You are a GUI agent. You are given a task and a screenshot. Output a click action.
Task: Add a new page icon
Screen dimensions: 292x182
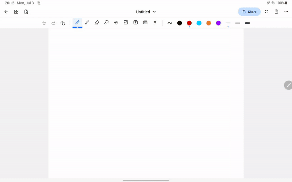(26, 12)
